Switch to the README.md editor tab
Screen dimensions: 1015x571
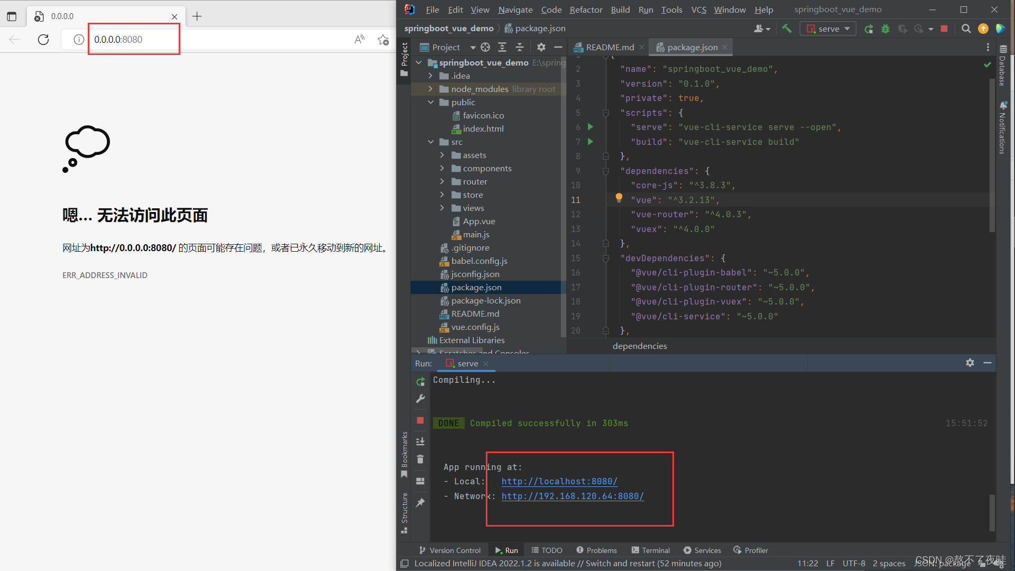tap(610, 47)
